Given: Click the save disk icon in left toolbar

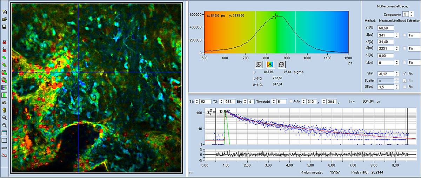Looking at the screenshot, I should click(5, 27).
